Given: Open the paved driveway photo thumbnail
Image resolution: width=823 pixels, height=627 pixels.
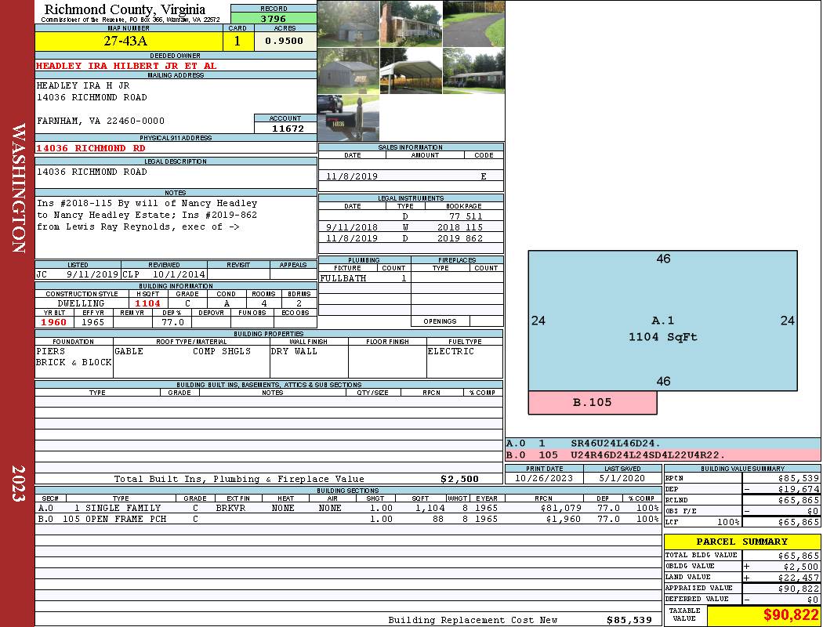Looking at the screenshot, I should 473,24.
